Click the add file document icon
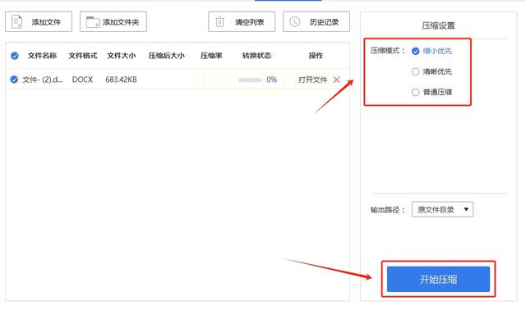Screen dimensions: 526x310 16,22
